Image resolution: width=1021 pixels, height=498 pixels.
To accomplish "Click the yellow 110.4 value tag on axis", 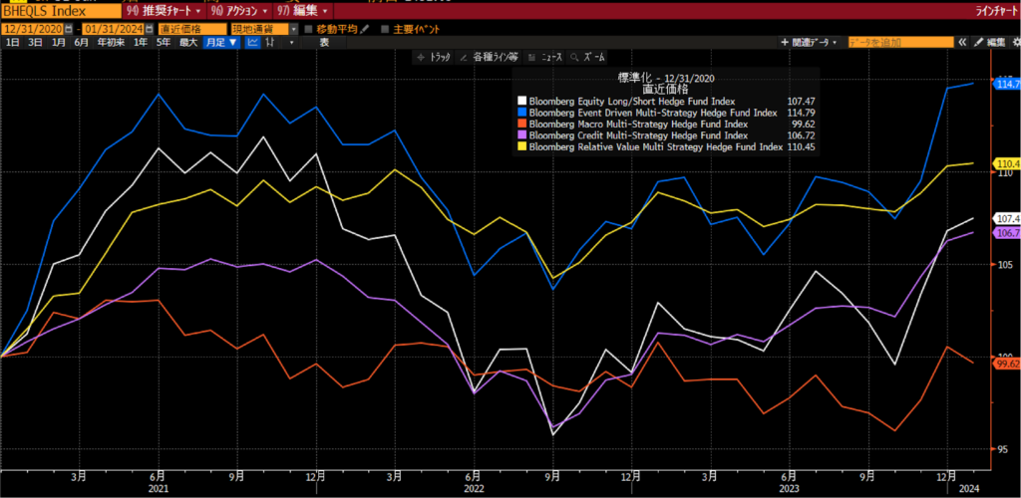I will click(x=1005, y=163).
